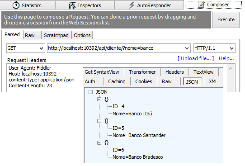245x166 pixels.
Task: Open the response Headers tab
Action: (x=174, y=72)
